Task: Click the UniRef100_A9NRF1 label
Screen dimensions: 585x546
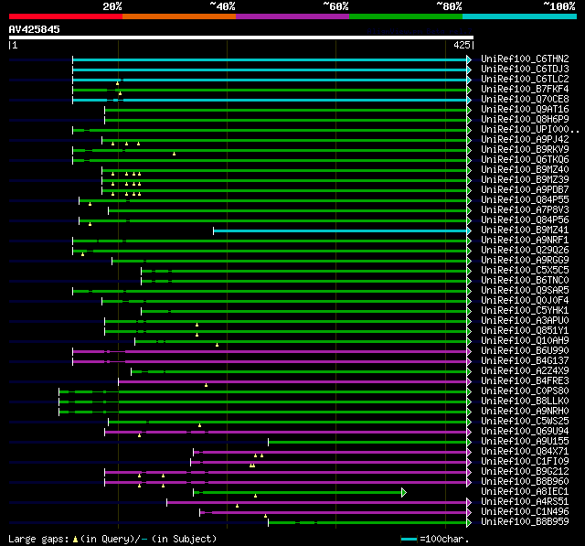Action: coord(525,241)
